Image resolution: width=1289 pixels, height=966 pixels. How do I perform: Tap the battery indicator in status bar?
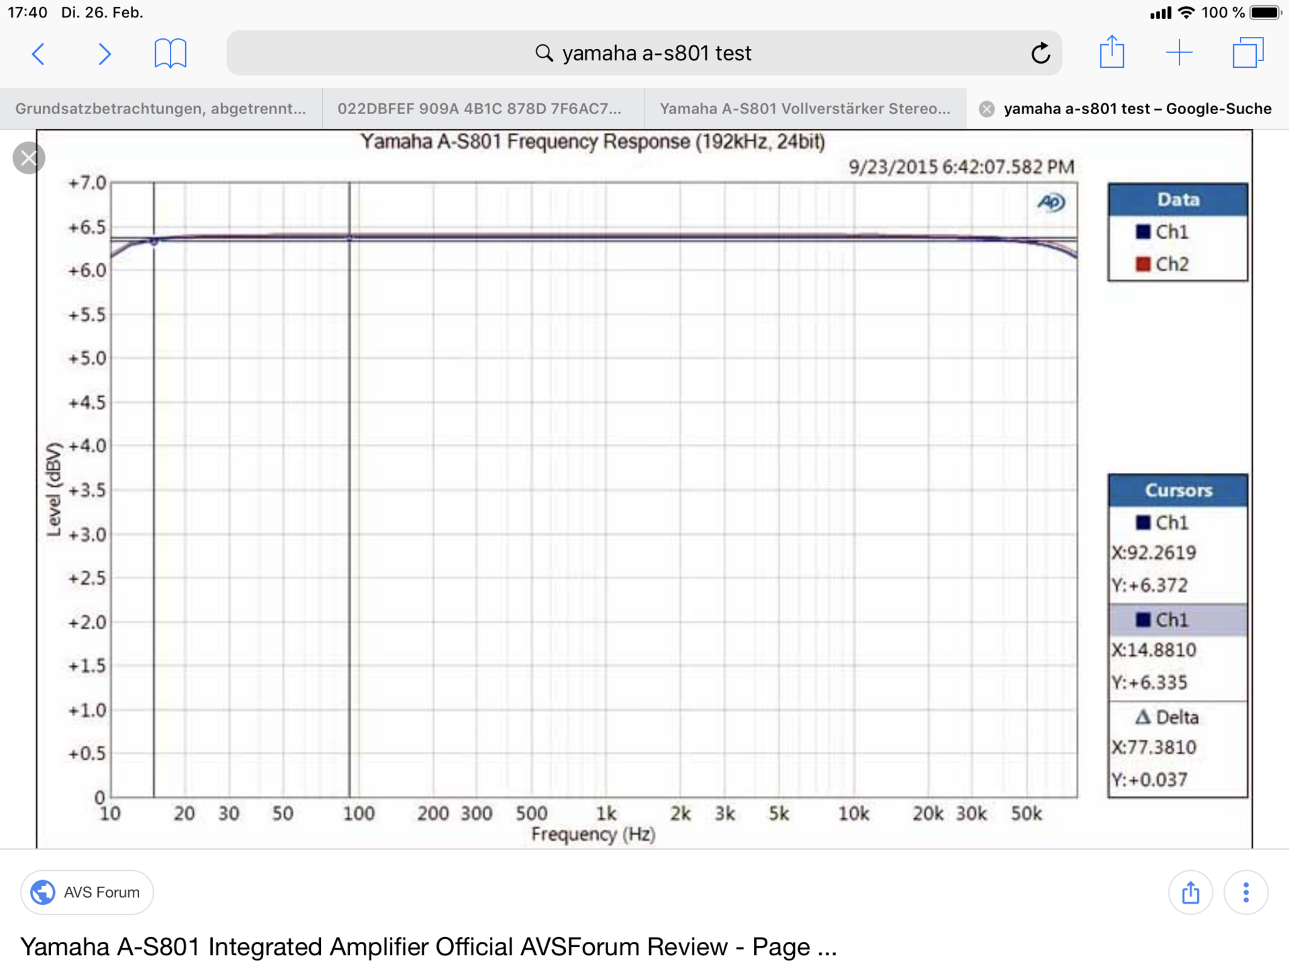(1266, 13)
